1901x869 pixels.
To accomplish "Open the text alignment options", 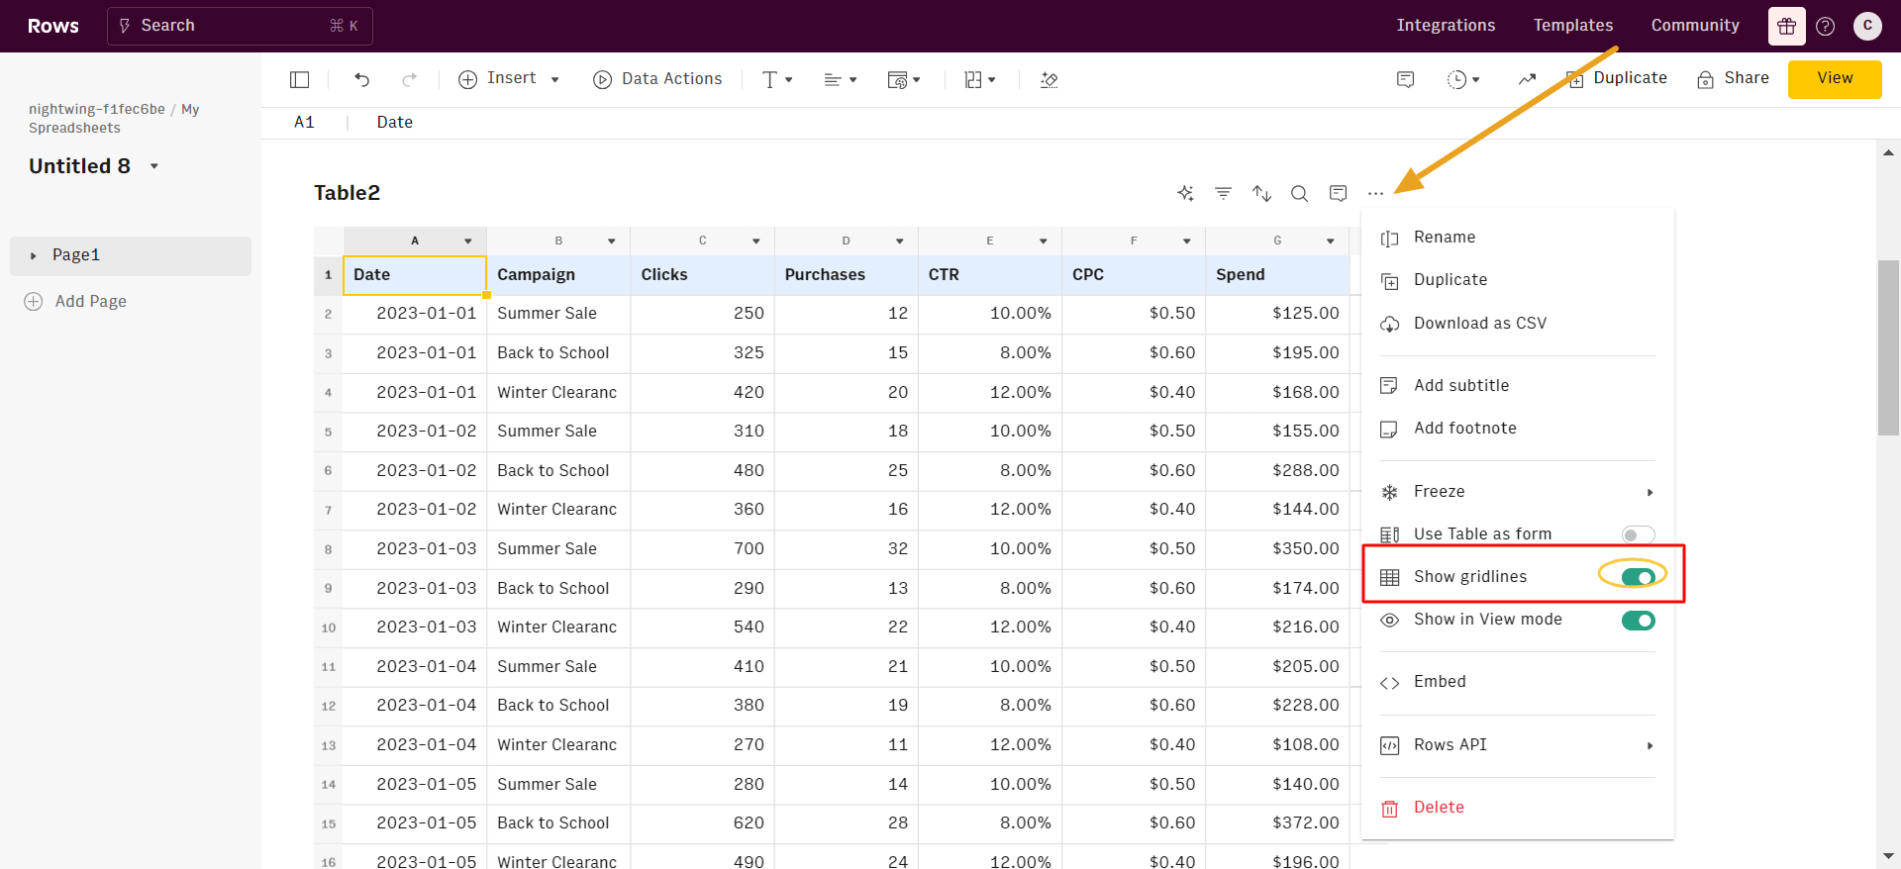I will click(x=840, y=79).
